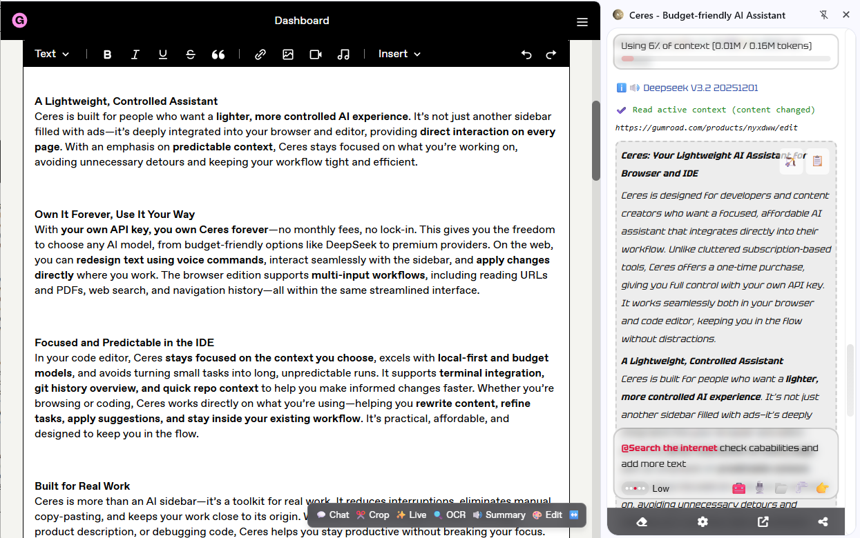
Task: Insert an image into the editor
Action: [x=288, y=54]
